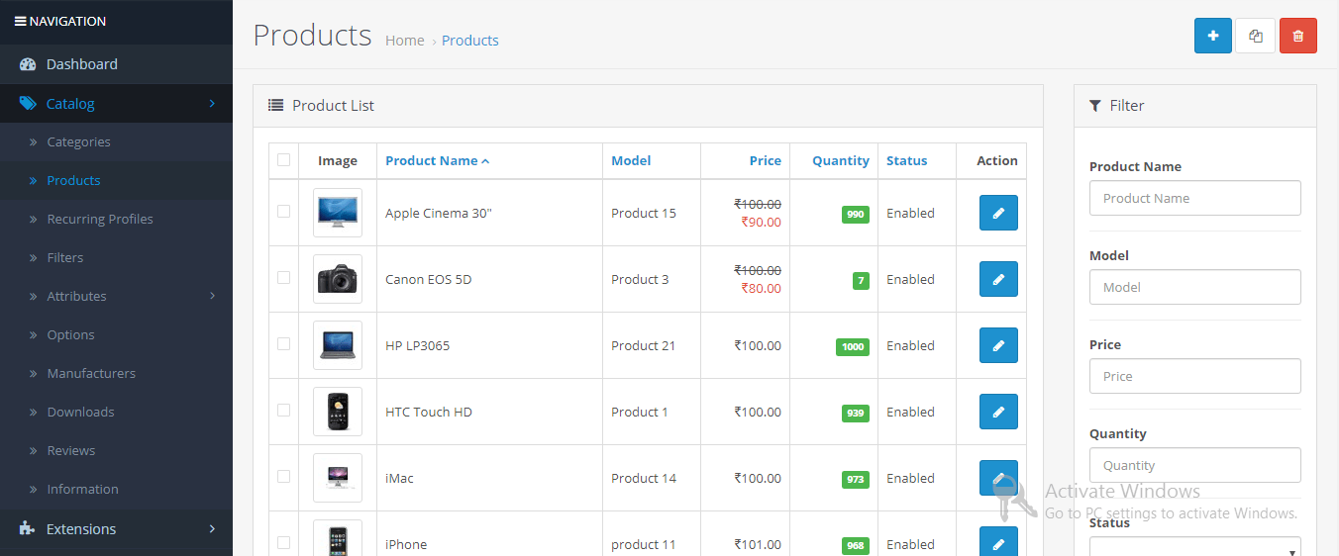Viewport: 1339px width, 556px height.
Task: Click the red Delete trash icon button
Action: coord(1297,36)
